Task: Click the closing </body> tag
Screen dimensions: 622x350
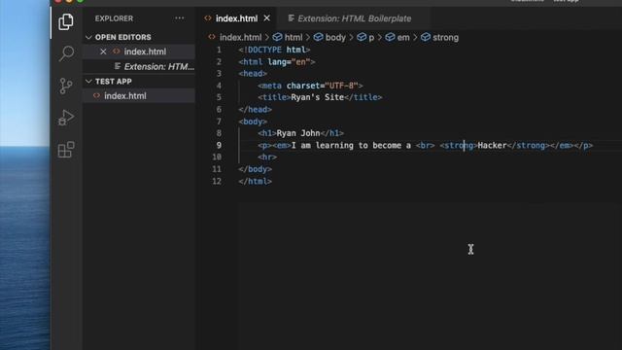Action: 256,169
